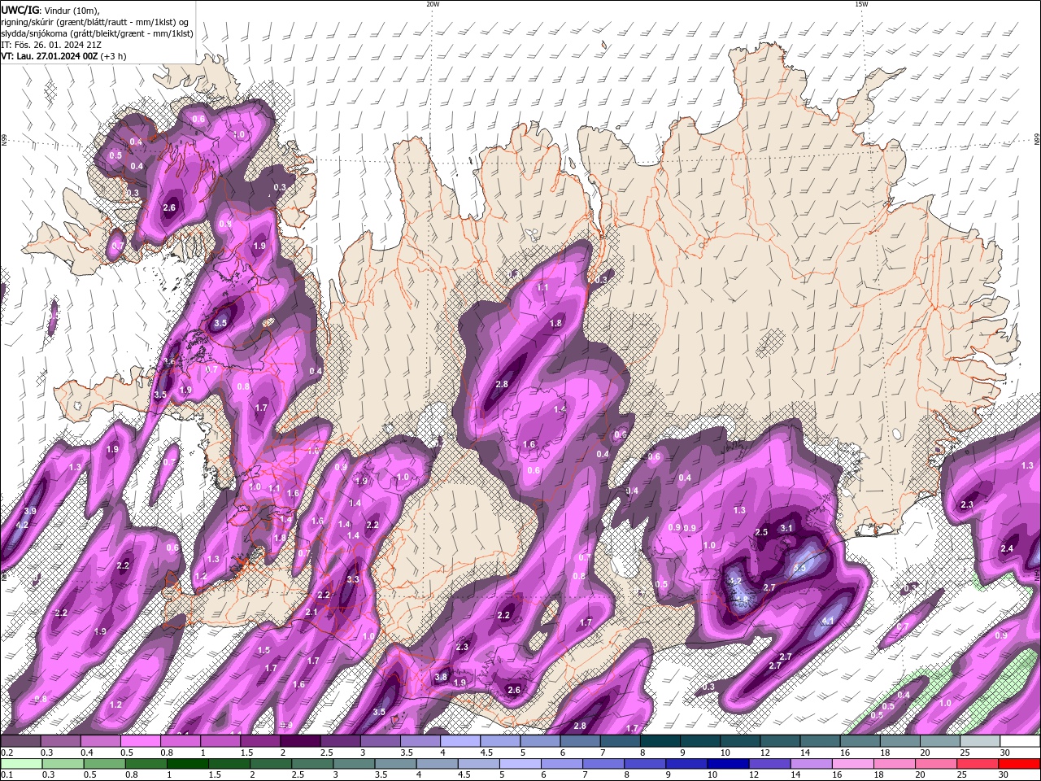Click the 4.1 precipitation value
Screen dimensions: 1041x781
click(x=829, y=622)
